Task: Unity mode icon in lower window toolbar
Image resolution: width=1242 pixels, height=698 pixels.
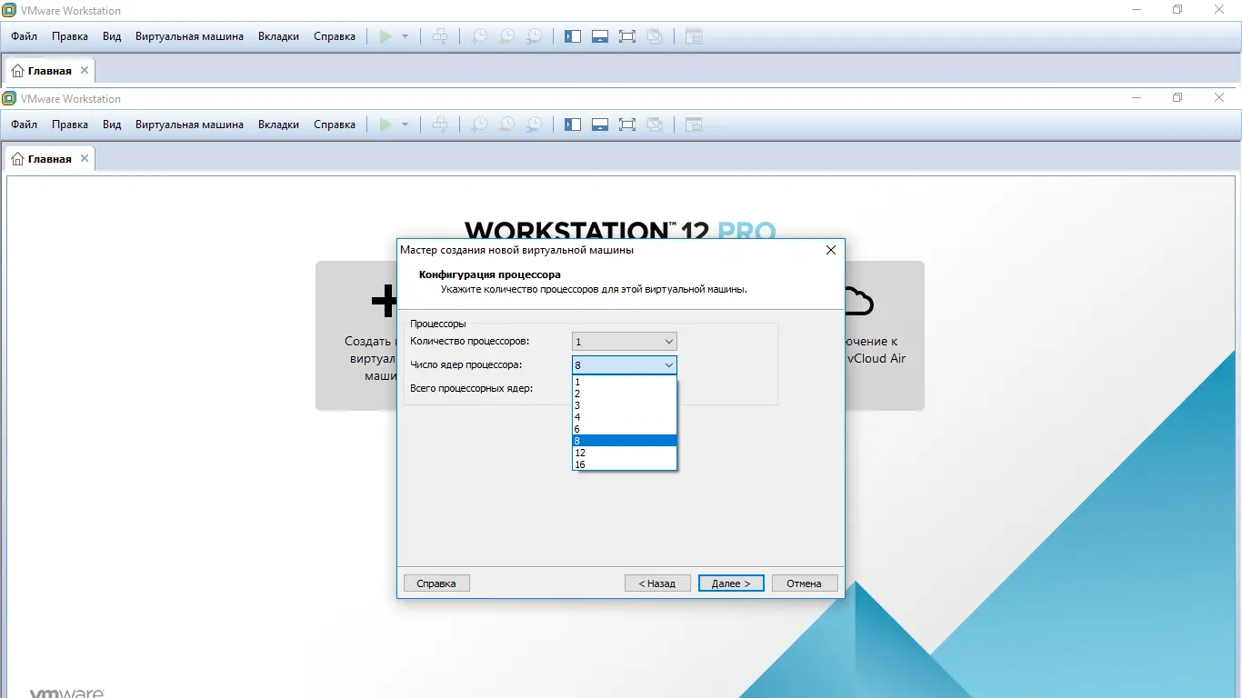Action: pos(654,125)
